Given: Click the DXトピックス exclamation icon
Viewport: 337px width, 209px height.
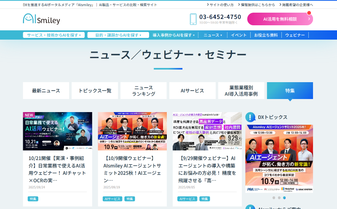Looking at the screenshot, I should pyautogui.click(x=250, y=117).
